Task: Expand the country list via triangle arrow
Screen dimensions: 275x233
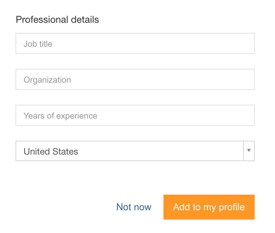Action: [249, 150]
